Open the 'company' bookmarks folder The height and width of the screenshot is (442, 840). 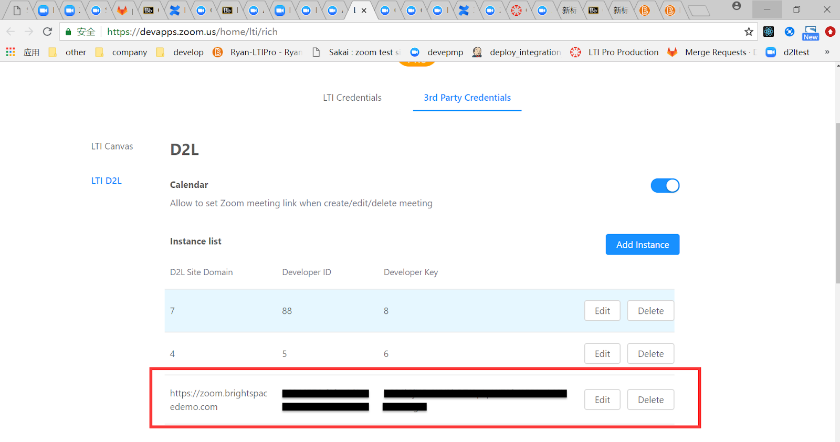coord(121,52)
